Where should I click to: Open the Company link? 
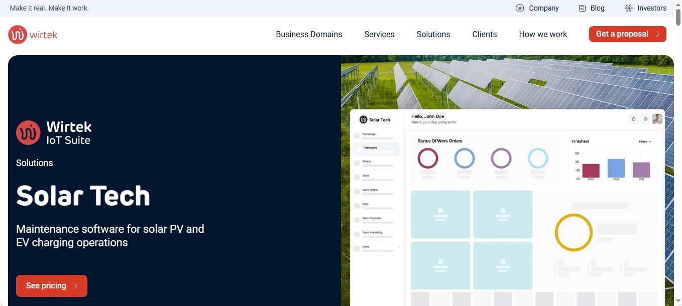543,8
